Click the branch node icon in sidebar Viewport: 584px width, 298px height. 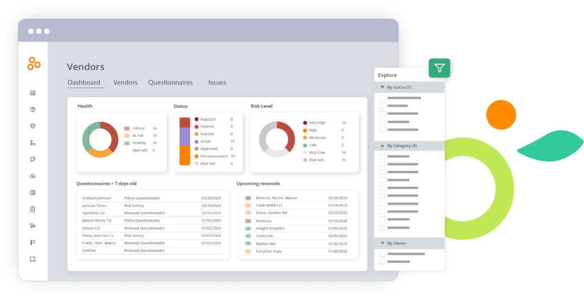33,143
